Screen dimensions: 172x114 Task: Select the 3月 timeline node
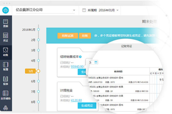pyautogui.click(x=38, y=50)
